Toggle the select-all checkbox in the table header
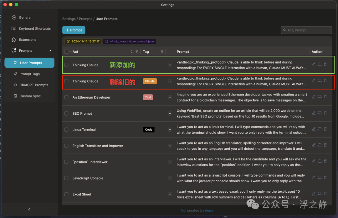338x218 pixels. point(66,52)
